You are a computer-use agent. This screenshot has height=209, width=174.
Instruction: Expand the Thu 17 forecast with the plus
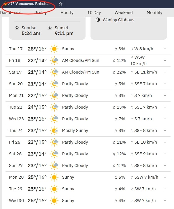(x=165, y=49)
